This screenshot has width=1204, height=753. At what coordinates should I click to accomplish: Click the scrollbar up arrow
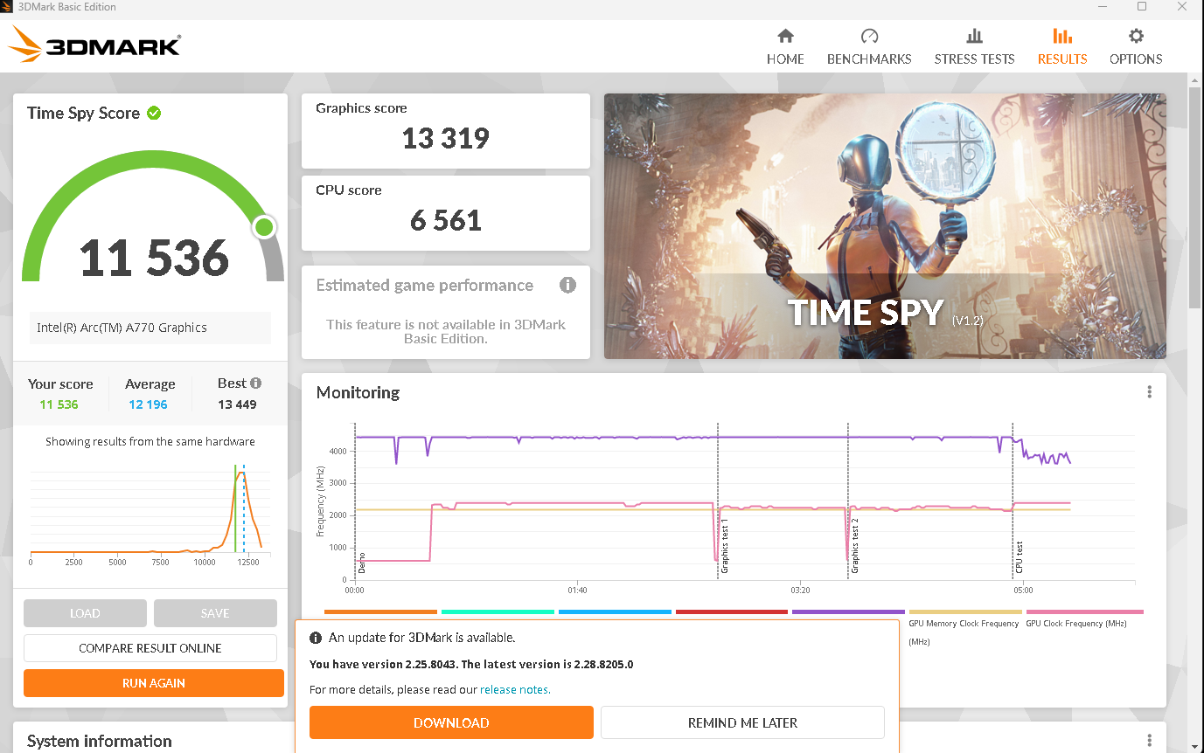click(1195, 79)
